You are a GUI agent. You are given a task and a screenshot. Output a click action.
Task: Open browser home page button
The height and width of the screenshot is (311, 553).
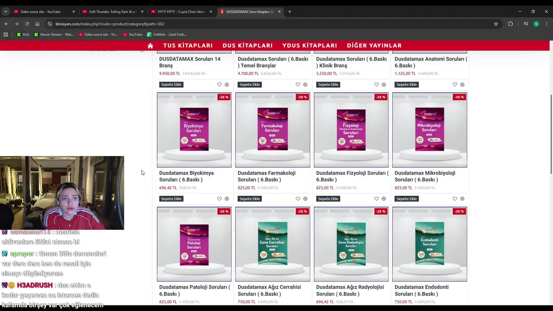(37, 24)
